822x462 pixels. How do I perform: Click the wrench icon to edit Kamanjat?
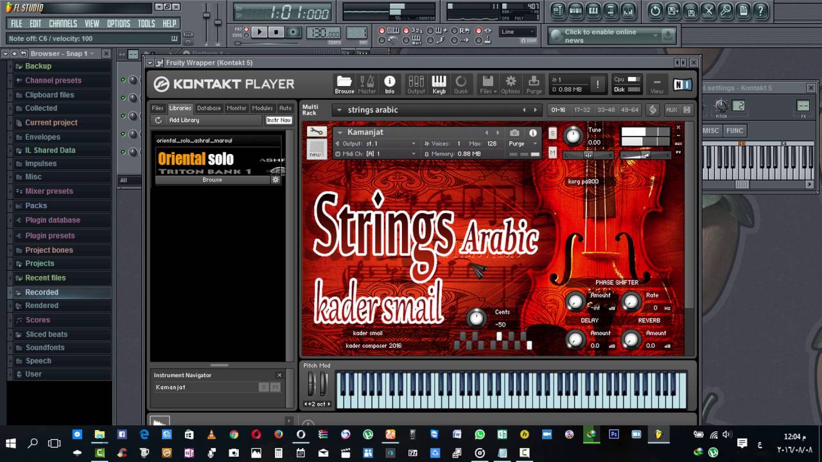pos(316,132)
